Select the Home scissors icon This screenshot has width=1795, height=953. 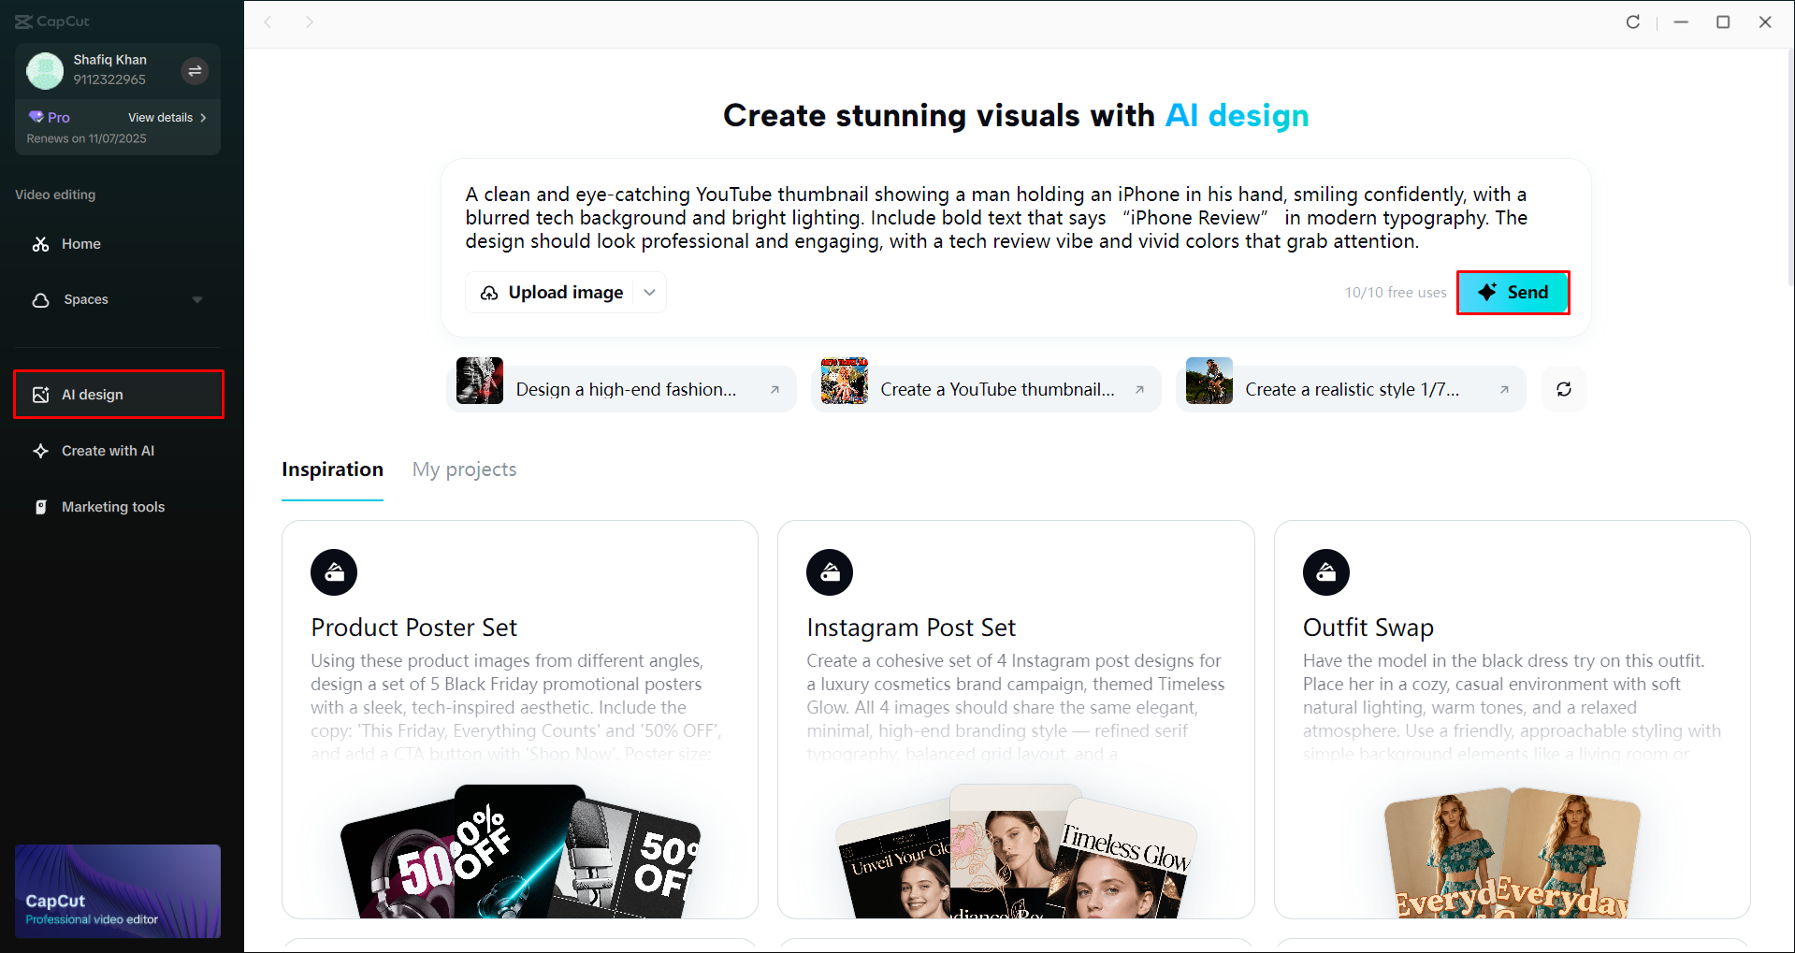click(x=41, y=243)
